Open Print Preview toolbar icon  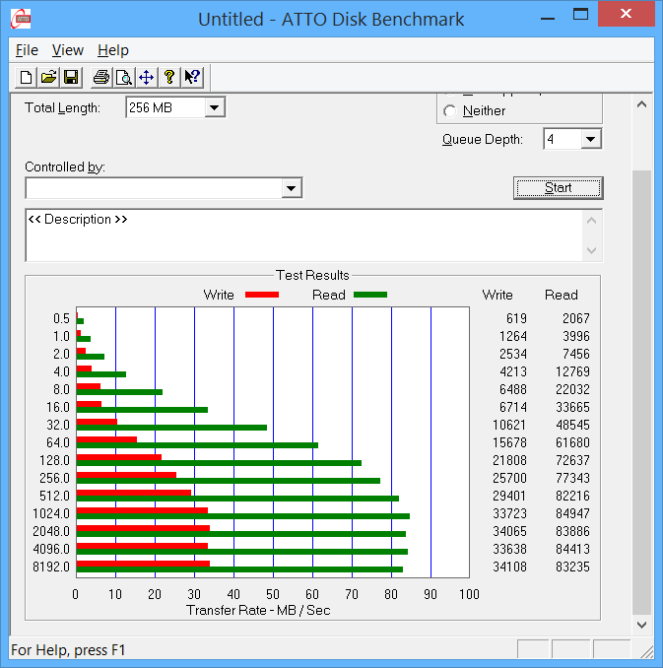click(x=124, y=78)
